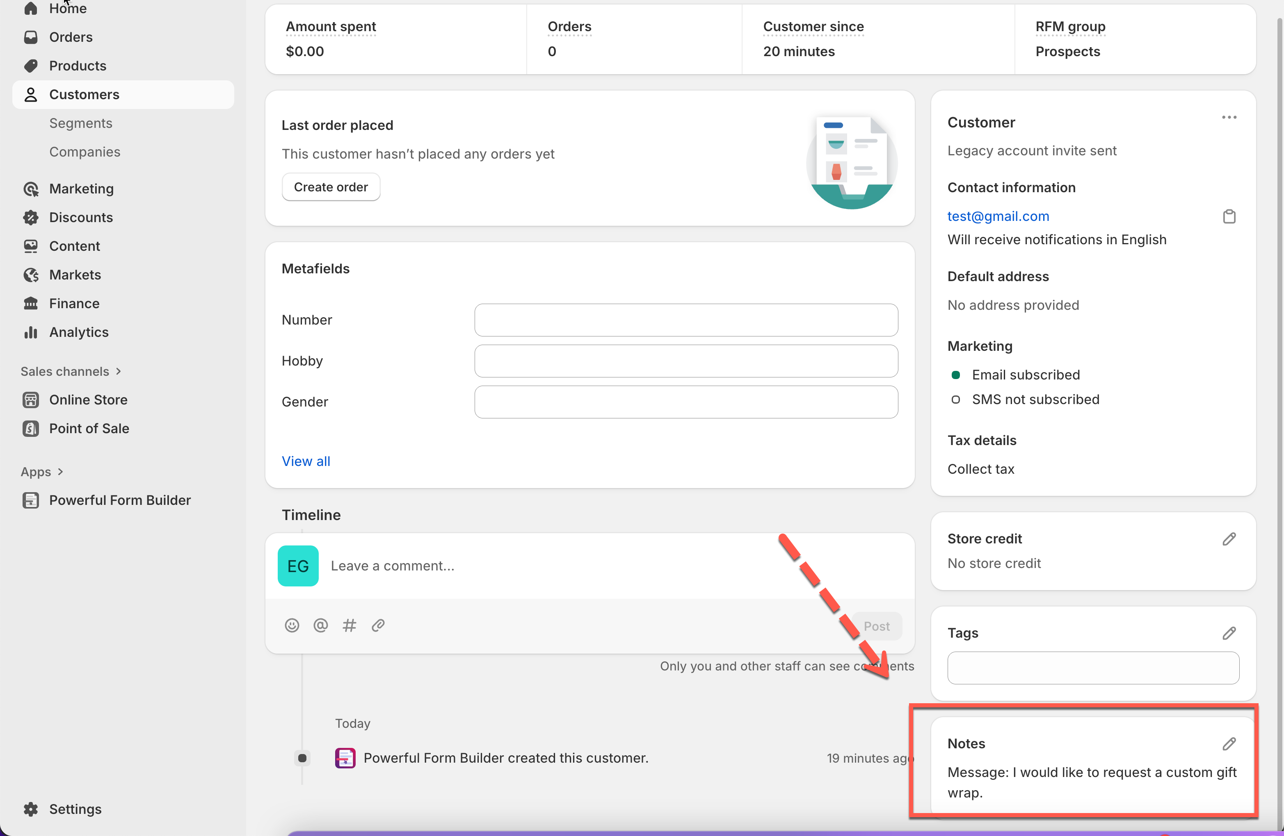Click the hashtag icon in comment toolbar
The image size is (1284, 836).
pos(349,625)
